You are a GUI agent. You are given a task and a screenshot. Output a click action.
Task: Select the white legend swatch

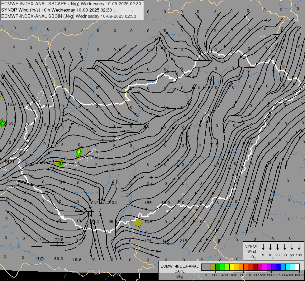click(x=297, y=267)
